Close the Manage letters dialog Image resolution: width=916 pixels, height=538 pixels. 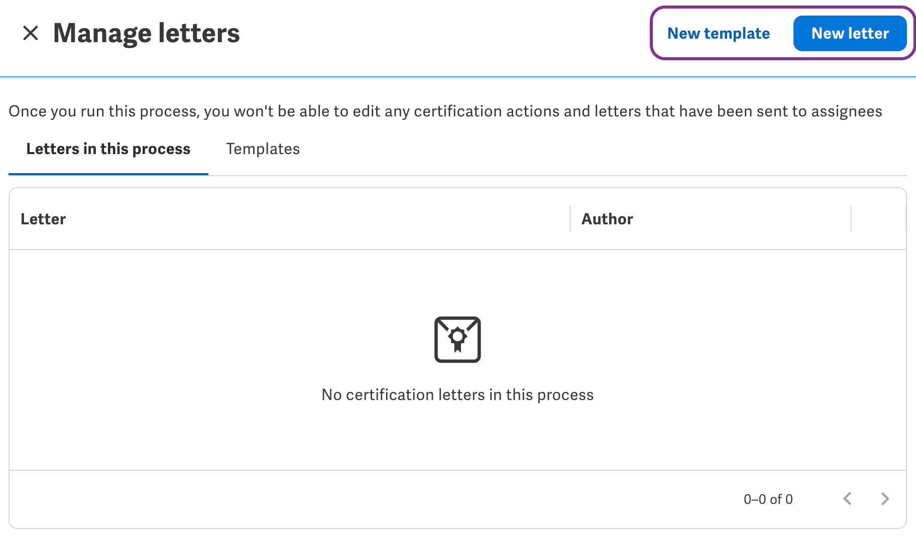coord(31,34)
